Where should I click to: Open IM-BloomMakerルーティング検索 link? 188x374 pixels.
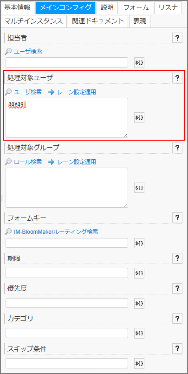[x=56, y=231]
